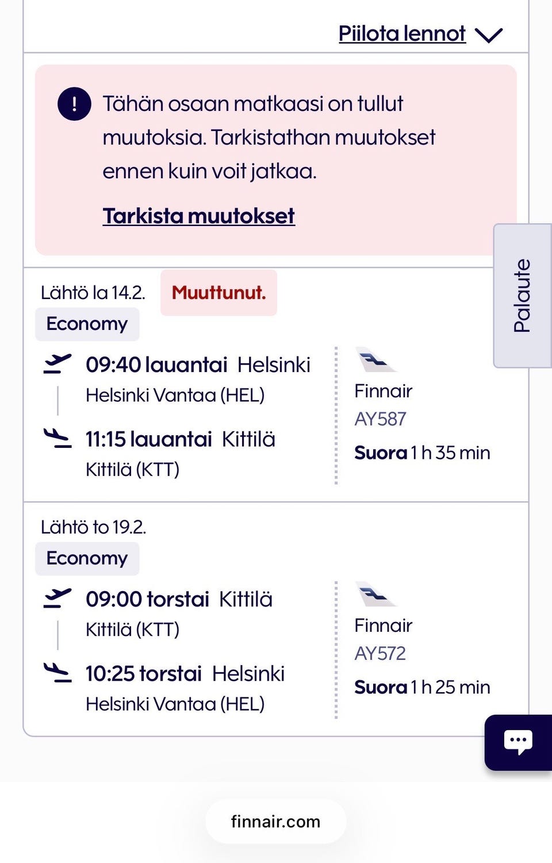Open the Tarkista muutokset link
The height and width of the screenshot is (863, 552).
pos(198,216)
